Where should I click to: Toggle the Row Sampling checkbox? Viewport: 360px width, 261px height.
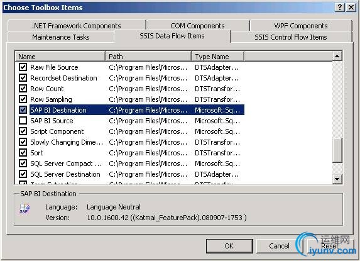(x=23, y=99)
